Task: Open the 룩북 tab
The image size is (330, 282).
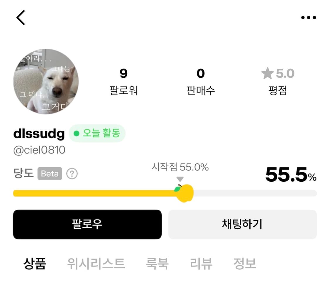Action: tap(157, 264)
